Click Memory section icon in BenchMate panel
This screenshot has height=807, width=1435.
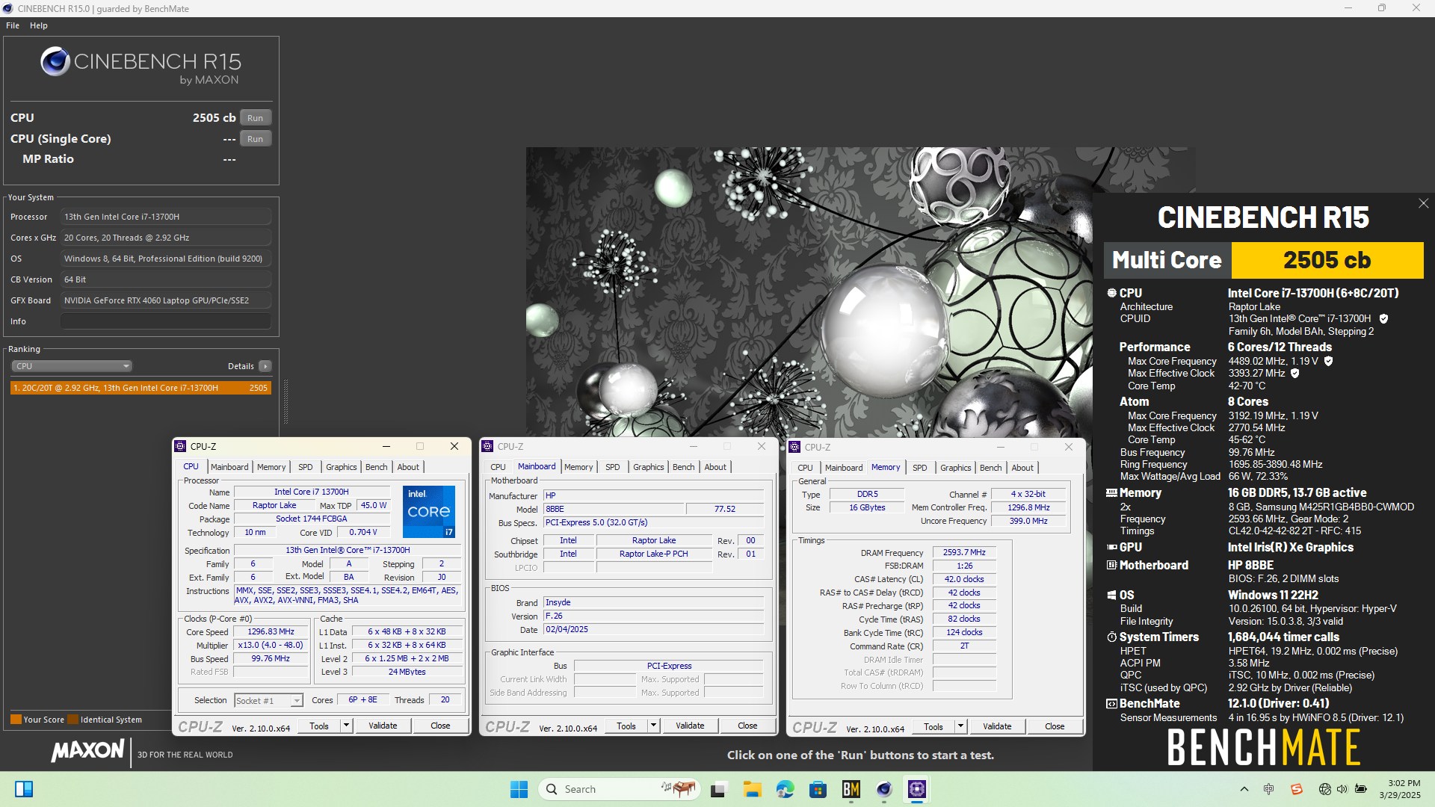click(1111, 493)
